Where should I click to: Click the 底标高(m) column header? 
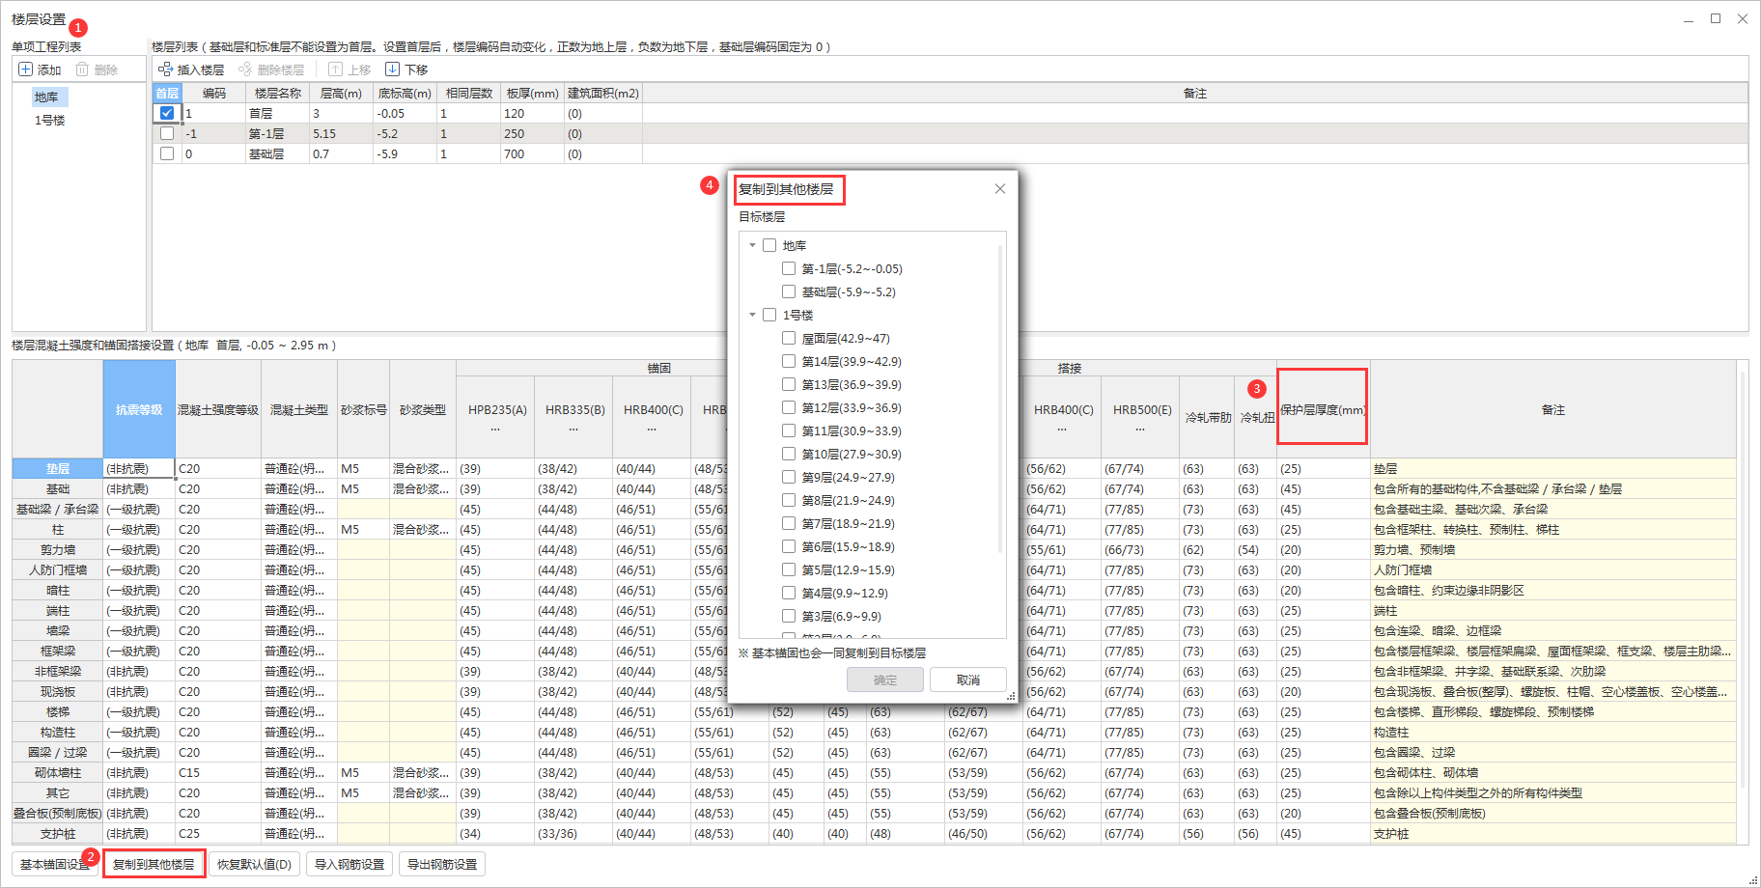[405, 93]
